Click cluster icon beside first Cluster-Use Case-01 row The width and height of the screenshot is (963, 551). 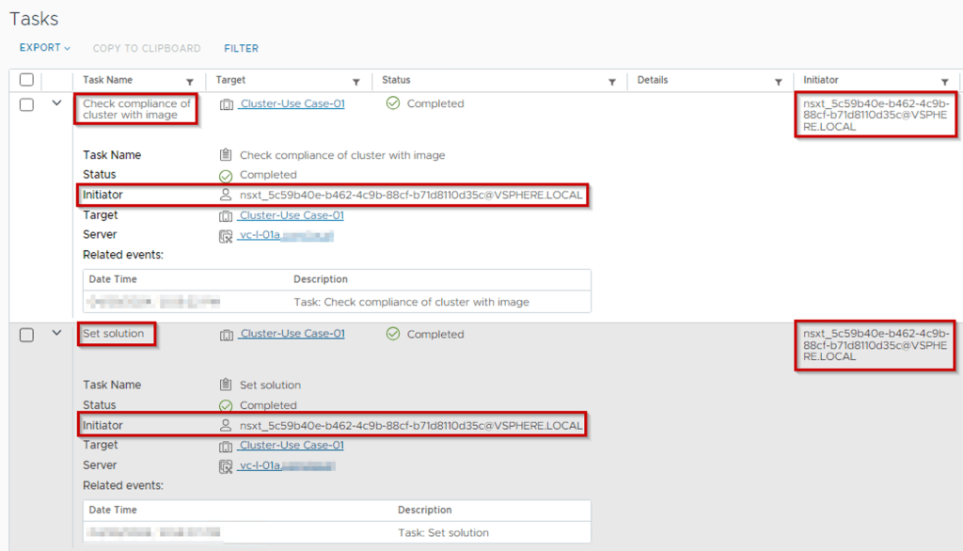(x=226, y=104)
